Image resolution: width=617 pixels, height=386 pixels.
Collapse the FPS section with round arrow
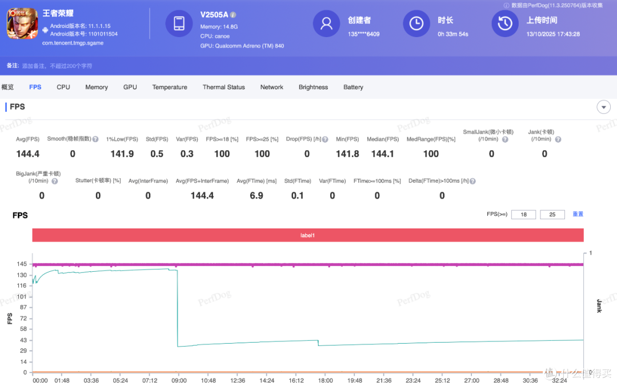coord(604,107)
